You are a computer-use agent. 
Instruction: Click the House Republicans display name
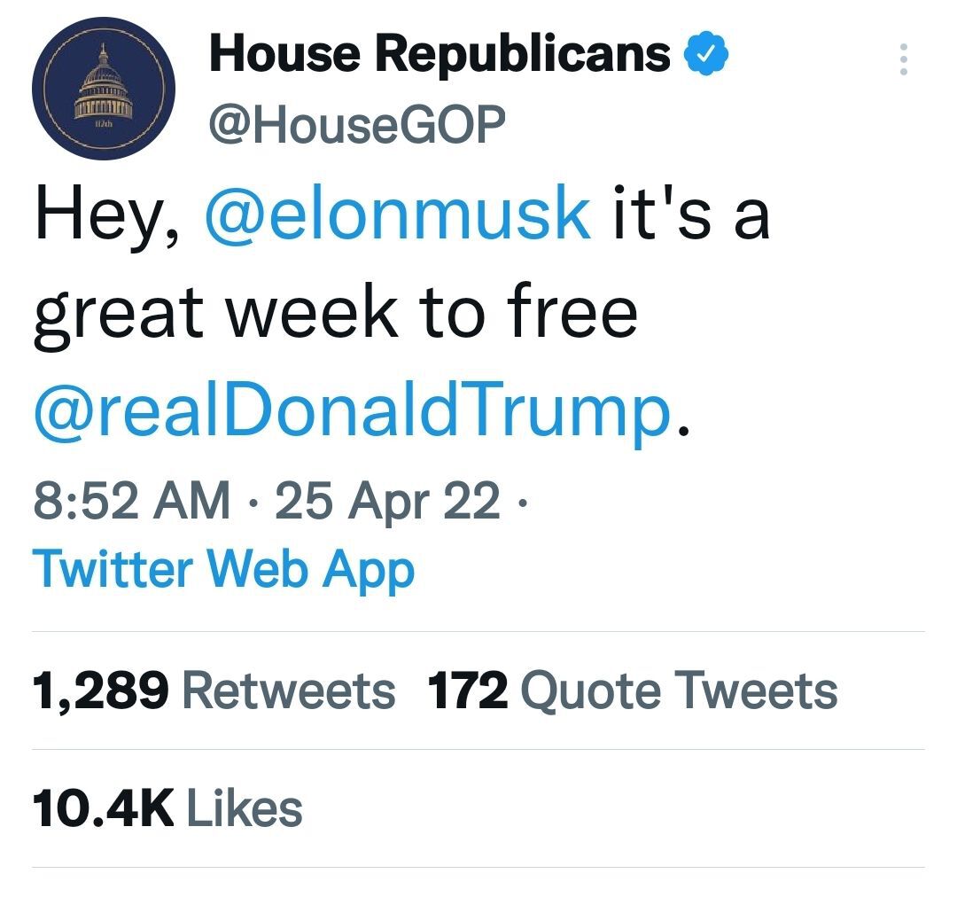(439, 55)
